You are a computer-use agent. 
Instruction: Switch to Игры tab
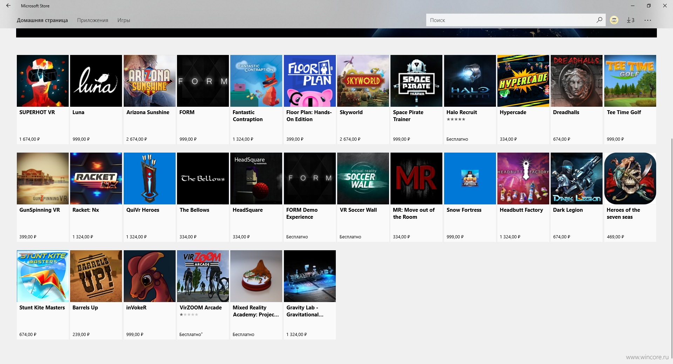point(124,20)
